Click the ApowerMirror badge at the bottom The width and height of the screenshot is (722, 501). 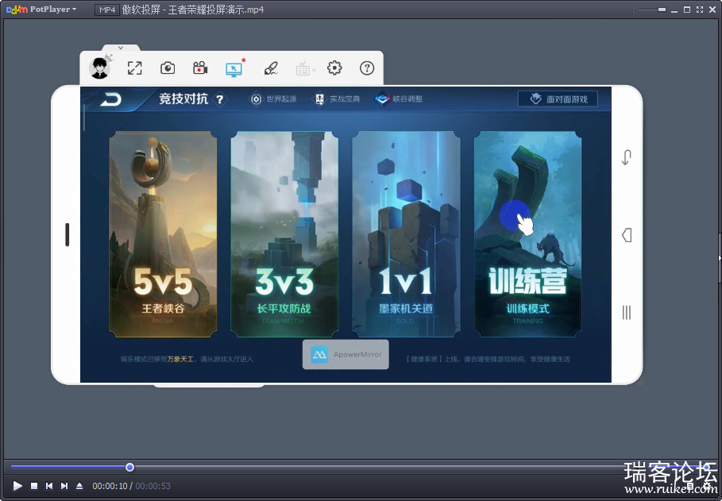pos(346,355)
